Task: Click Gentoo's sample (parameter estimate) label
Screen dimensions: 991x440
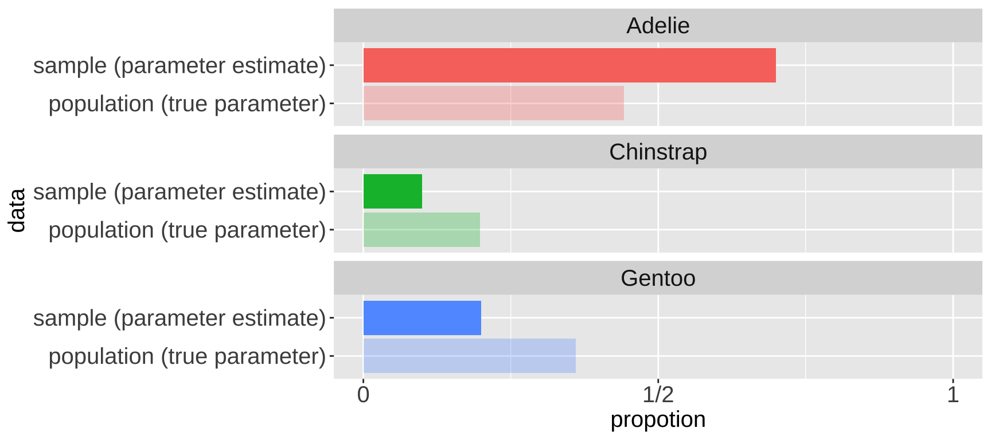Action: 180,319
